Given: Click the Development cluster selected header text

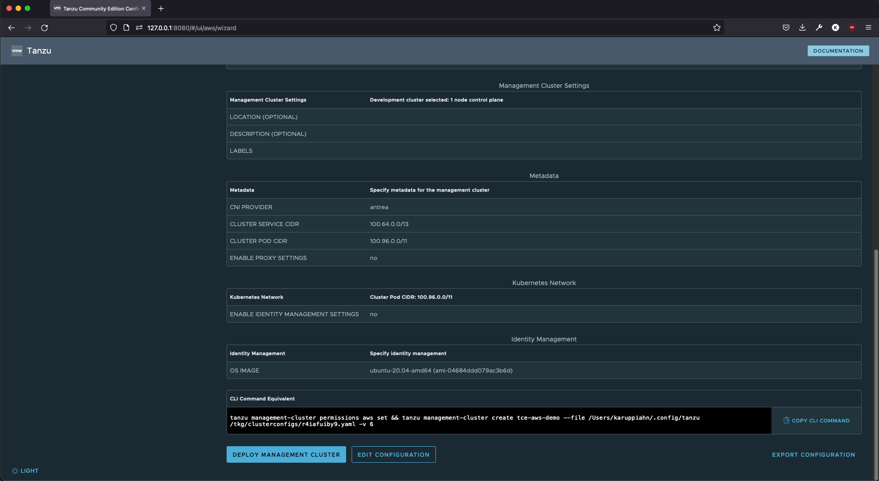Looking at the screenshot, I should click(436, 100).
